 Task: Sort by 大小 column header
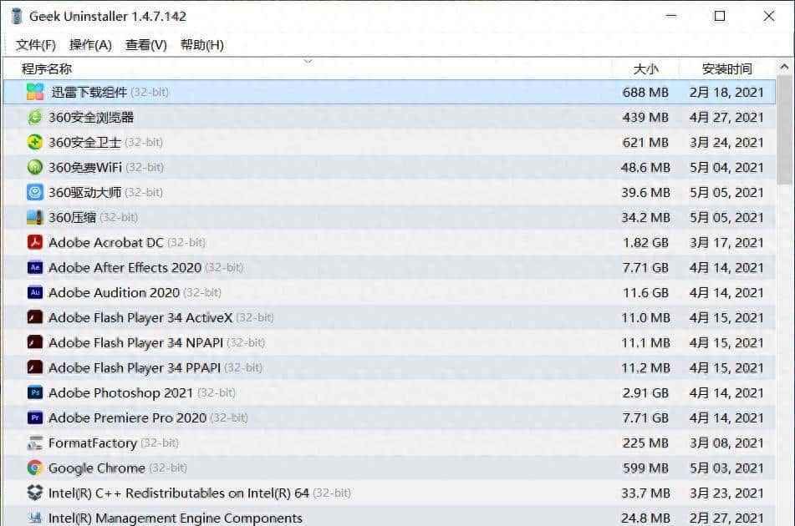click(646, 68)
